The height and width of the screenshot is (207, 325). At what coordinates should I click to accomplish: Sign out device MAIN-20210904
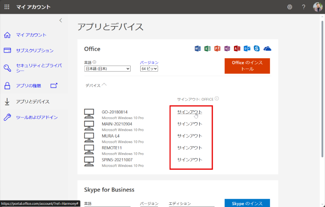point(190,124)
